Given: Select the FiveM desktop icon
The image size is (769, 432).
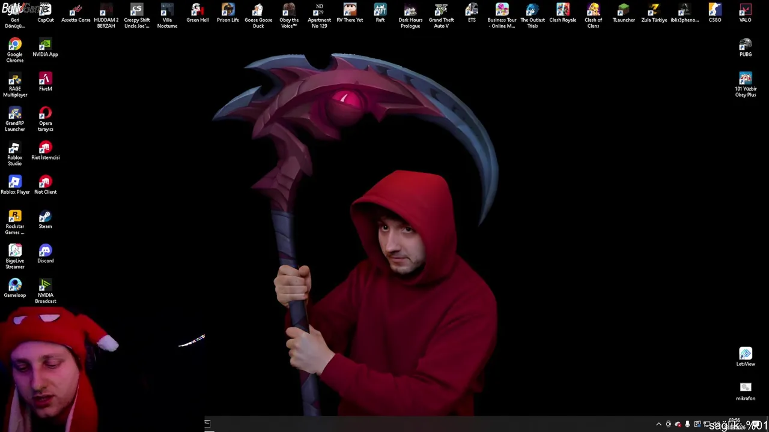Looking at the screenshot, I should tap(45, 82).
